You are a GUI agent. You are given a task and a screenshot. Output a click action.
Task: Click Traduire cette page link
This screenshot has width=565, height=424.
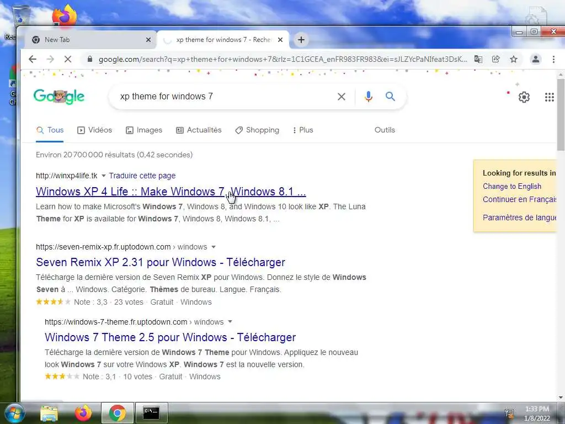(142, 176)
